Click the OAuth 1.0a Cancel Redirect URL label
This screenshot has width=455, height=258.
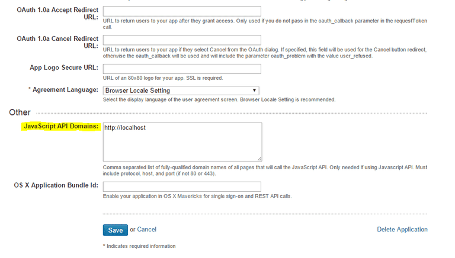[57, 41]
